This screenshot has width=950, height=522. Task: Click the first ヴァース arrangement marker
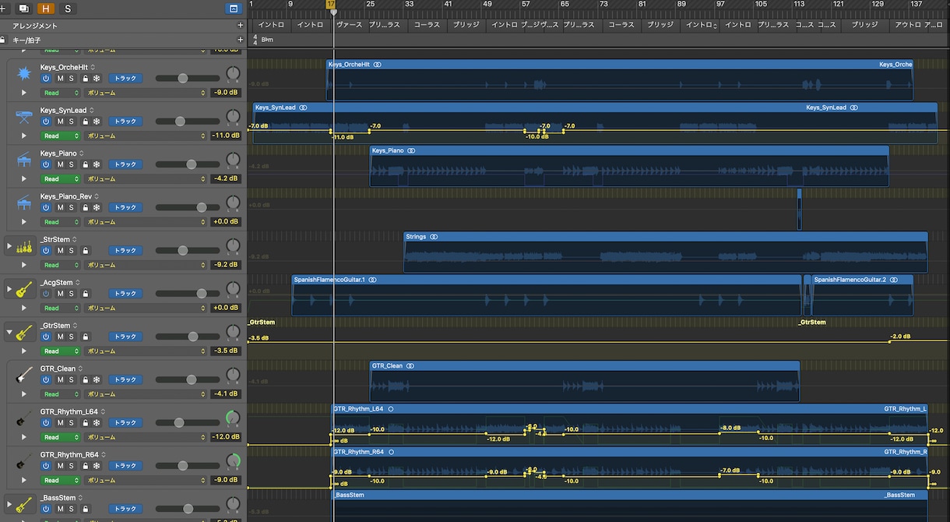pyautogui.click(x=350, y=25)
